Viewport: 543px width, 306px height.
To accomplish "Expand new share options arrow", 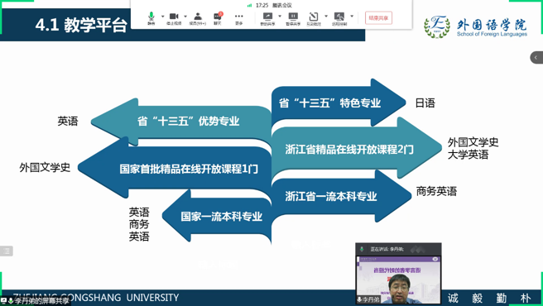I will tap(280, 17).
